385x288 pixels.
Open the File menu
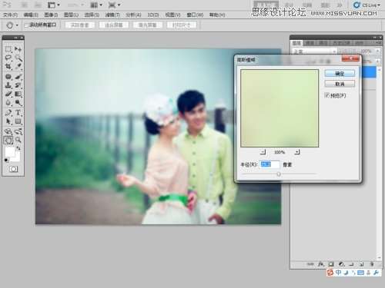pos(10,15)
